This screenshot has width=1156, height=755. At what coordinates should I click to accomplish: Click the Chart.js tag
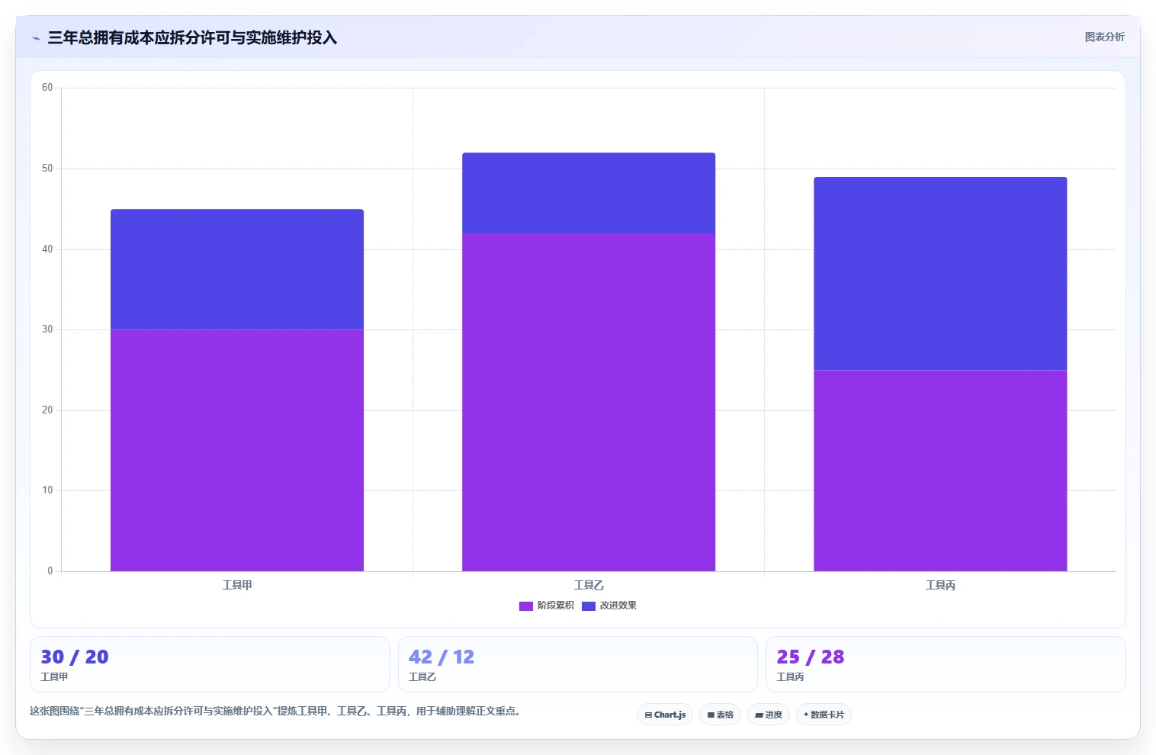665,715
